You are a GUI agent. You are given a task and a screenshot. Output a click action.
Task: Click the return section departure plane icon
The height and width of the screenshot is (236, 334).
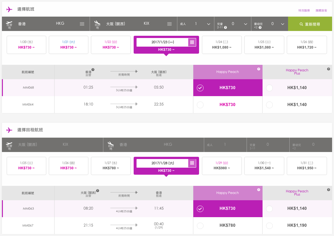[x=9, y=144]
